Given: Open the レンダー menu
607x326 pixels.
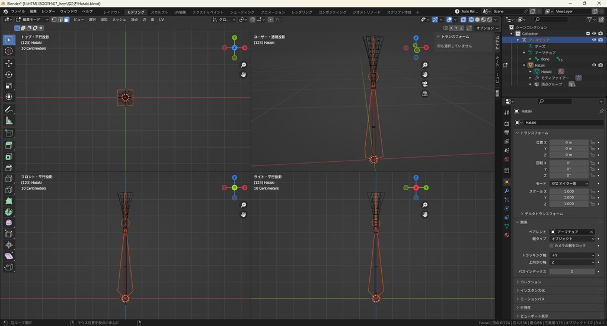Looking at the screenshot, I should 48,11.
